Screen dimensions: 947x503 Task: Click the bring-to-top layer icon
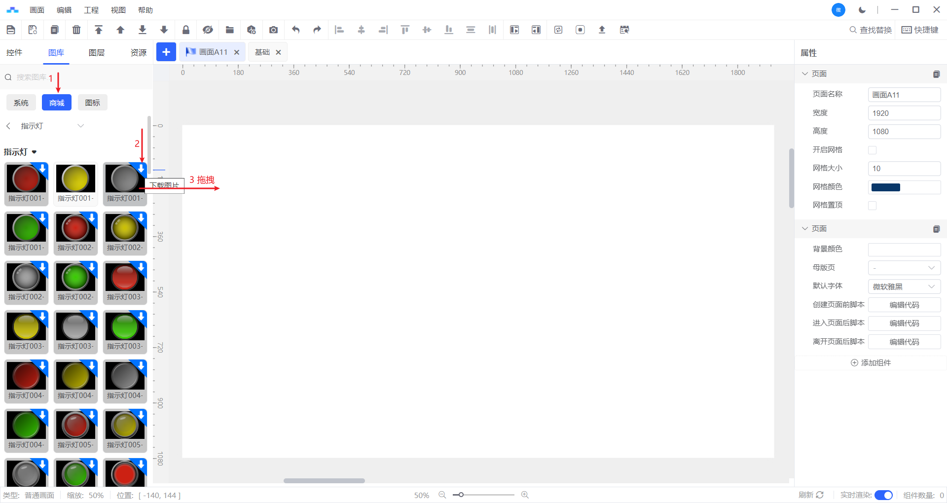click(x=99, y=30)
